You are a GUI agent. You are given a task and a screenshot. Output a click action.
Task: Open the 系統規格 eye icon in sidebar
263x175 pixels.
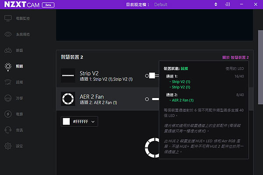(x=8, y=34)
